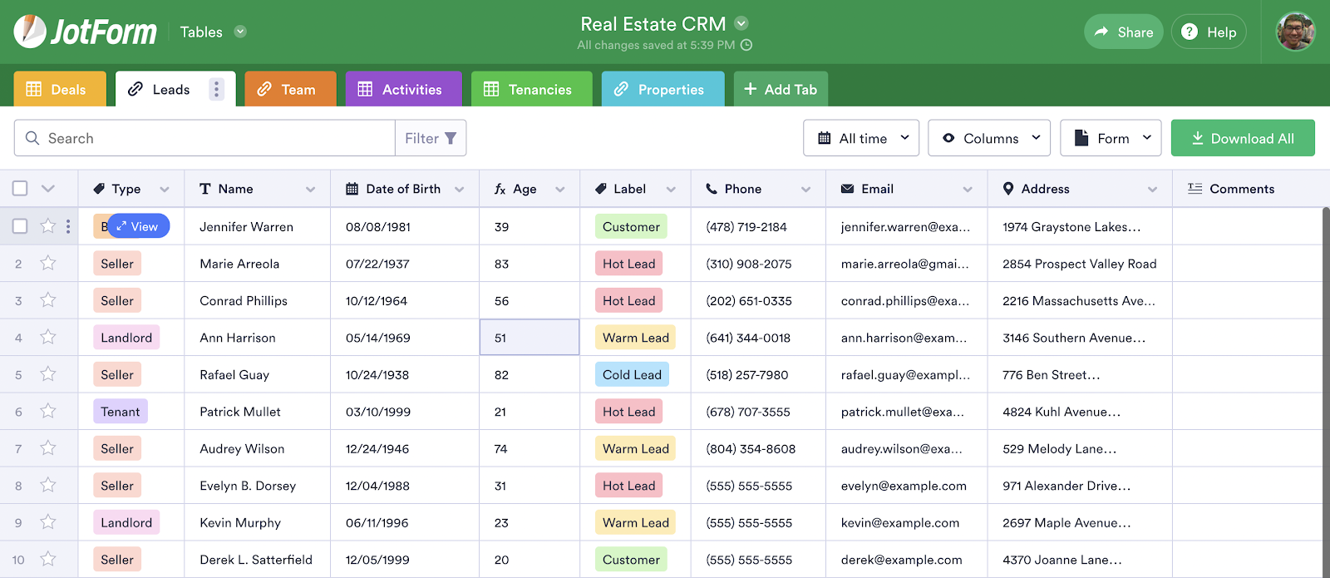The width and height of the screenshot is (1330, 578).
Task: Click the Type column tag icon
Action: click(99, 189)
